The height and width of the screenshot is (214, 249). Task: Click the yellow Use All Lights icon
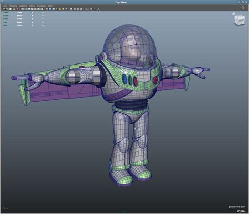[x=60, y=9]
